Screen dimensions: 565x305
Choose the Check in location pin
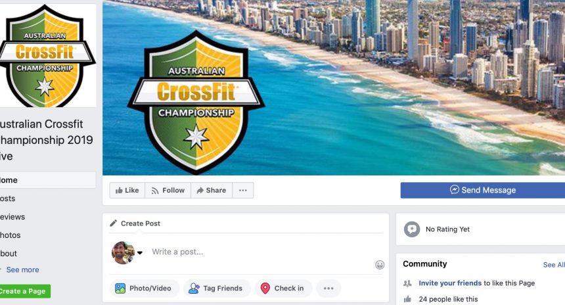click(283, 288)
